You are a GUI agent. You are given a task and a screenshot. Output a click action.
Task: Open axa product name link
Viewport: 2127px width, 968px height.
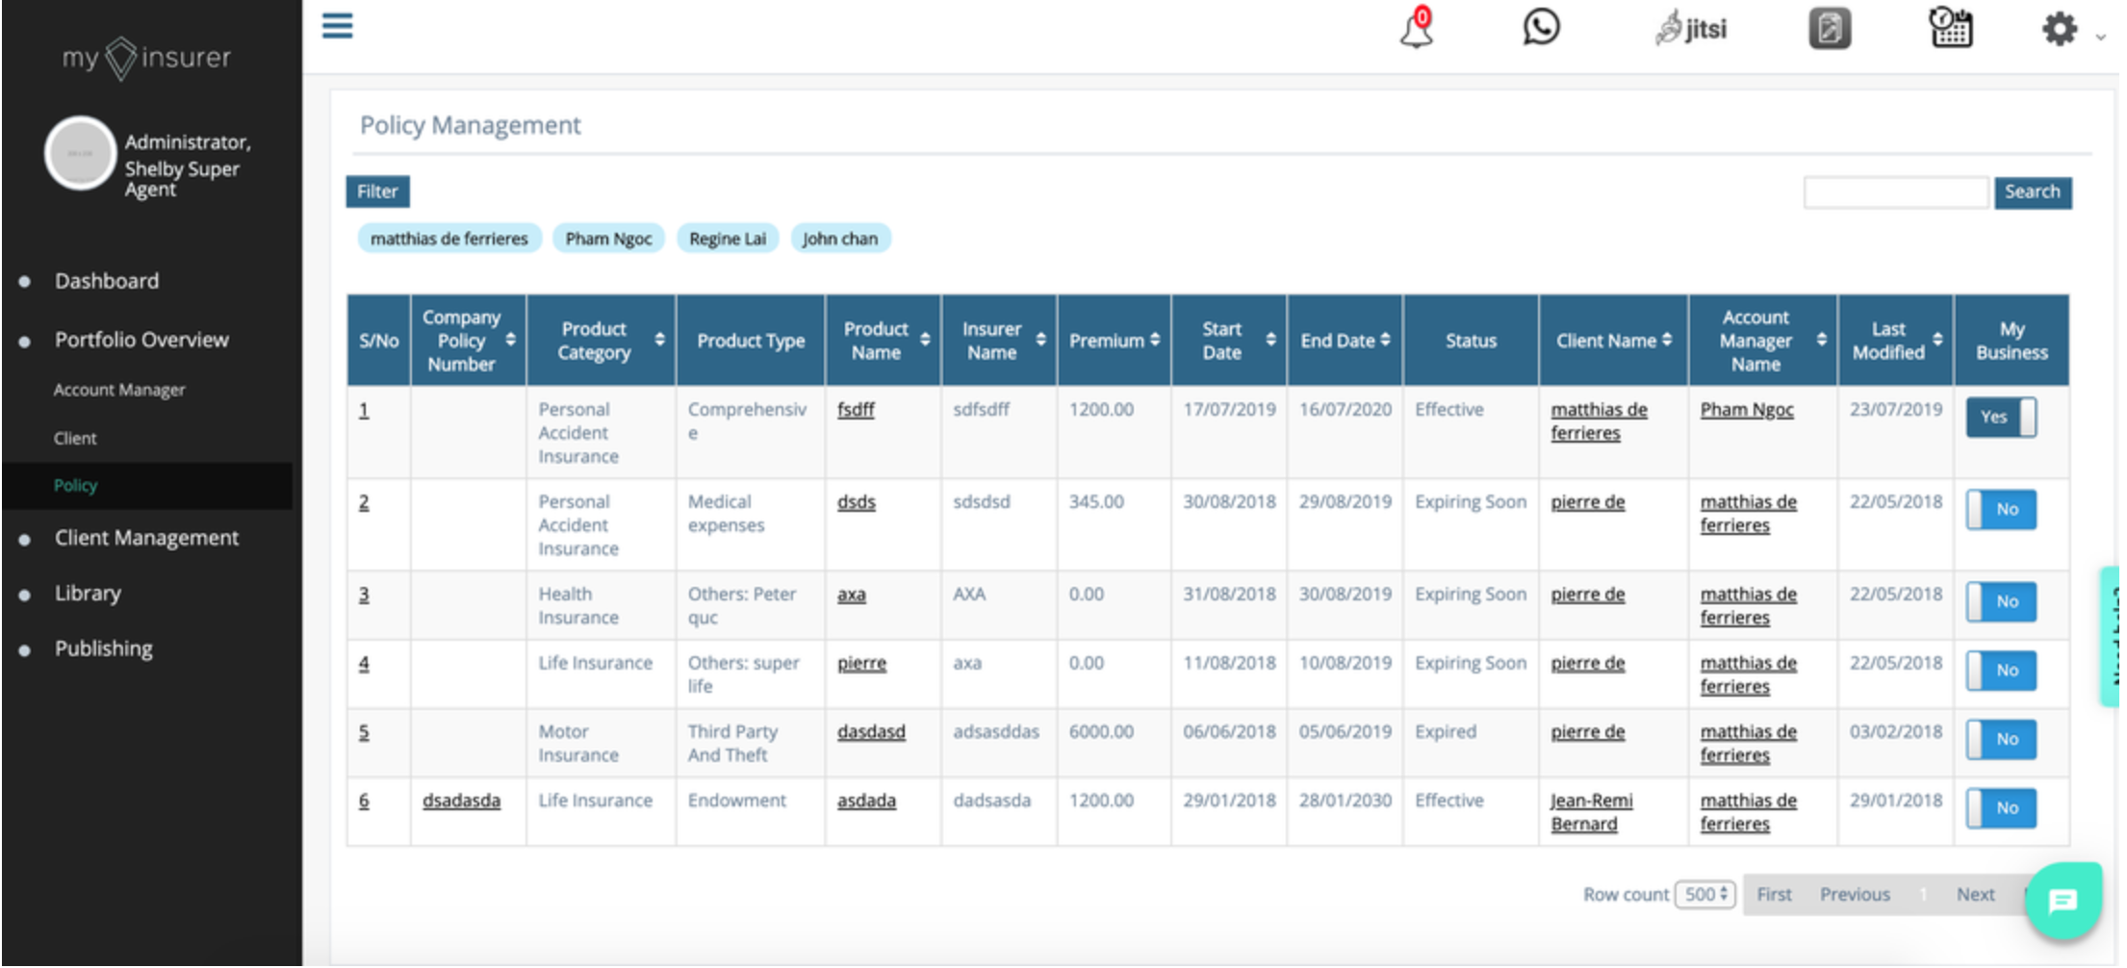[851, 595]
